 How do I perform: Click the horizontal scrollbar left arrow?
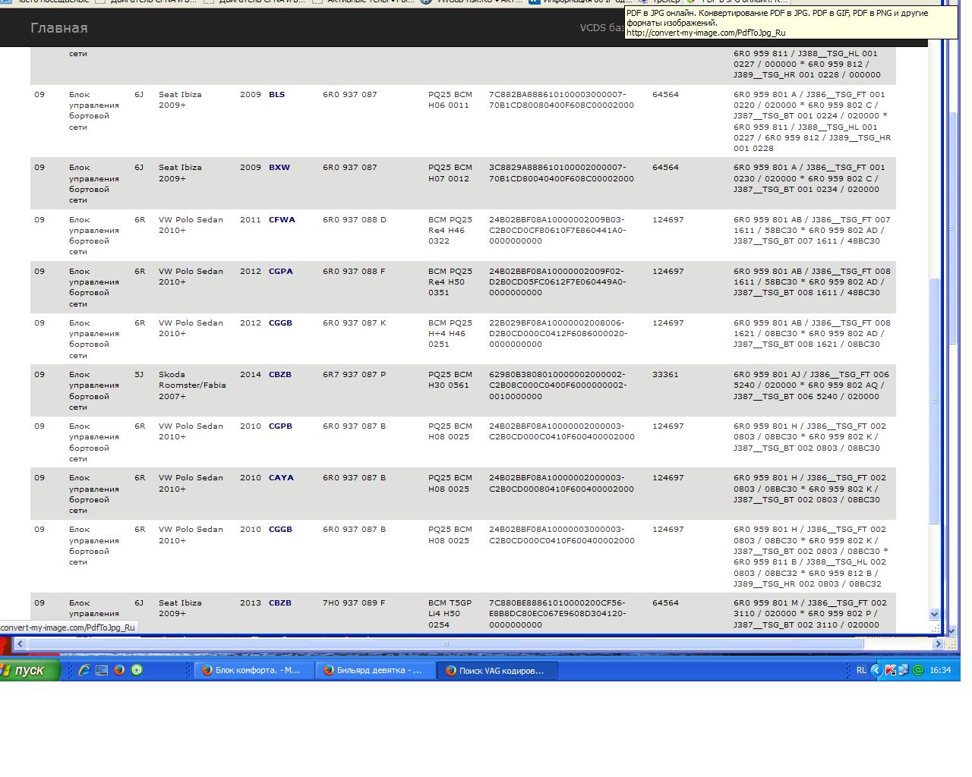click(20, 643)
